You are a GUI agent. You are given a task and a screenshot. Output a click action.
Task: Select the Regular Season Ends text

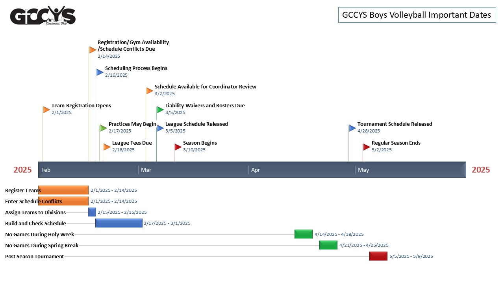pyautogui.click(x=396, y=143)
